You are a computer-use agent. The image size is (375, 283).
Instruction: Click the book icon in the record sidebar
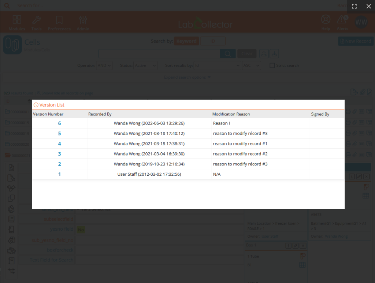(x=11, y=219)
